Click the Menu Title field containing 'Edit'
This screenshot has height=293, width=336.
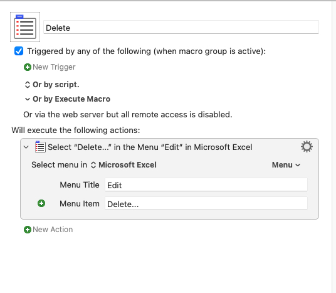pyautogui.click(x=206, y=184)
